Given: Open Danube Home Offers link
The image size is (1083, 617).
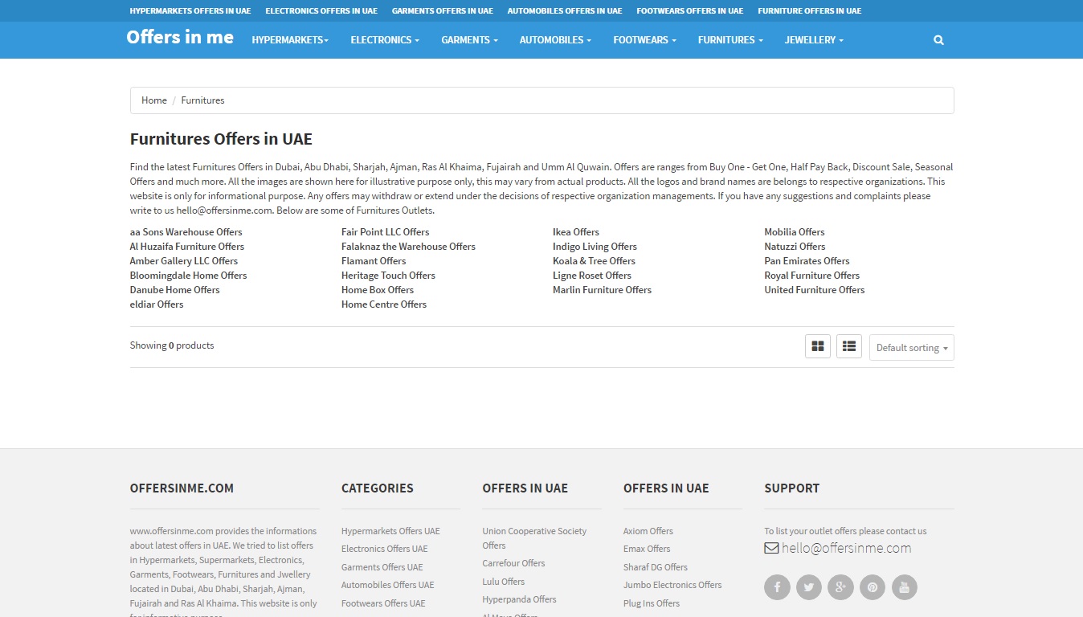Looking at the screenshot, I should 174,290.
